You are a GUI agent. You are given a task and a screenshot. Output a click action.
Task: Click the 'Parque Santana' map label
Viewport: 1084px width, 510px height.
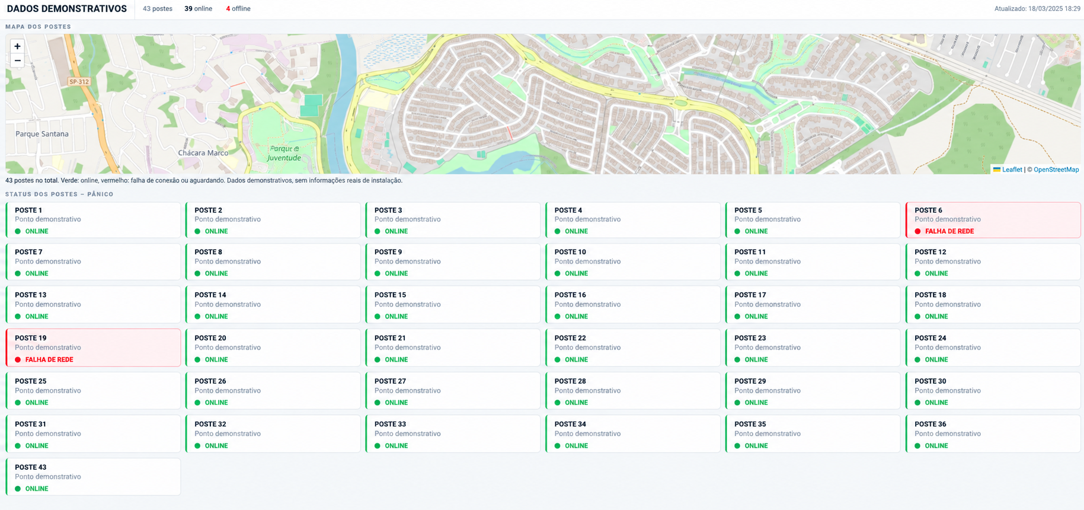click(x=42, y=134)
